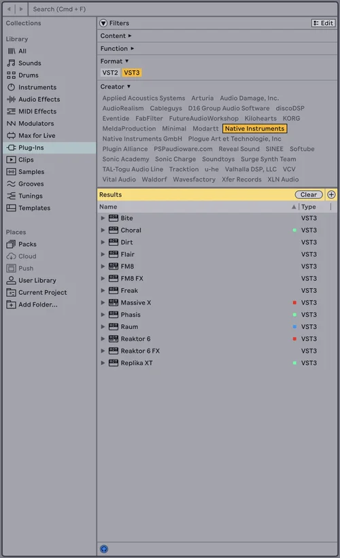Click the Edit filters button
340x558 pixels.
[323, 23]
